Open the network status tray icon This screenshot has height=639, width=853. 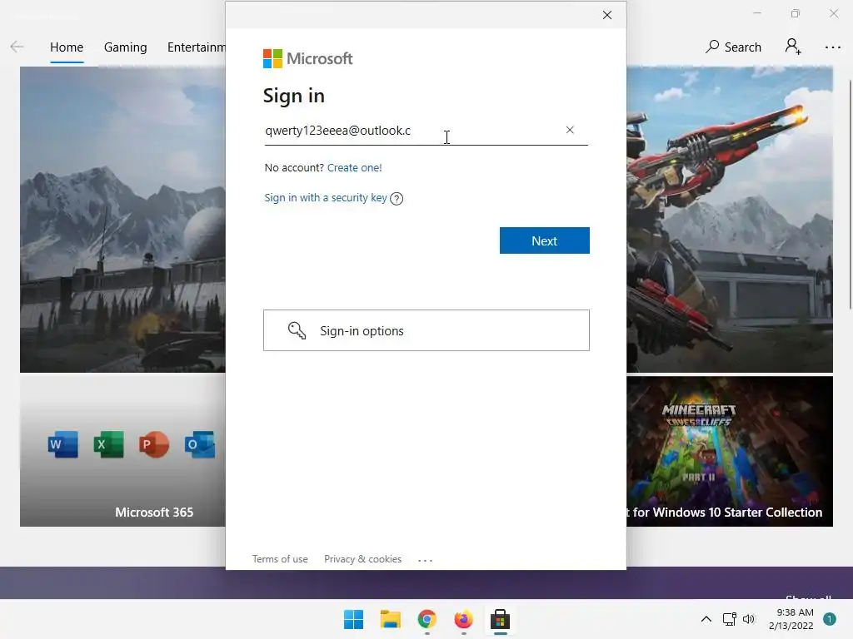pyautogui.click(x=729, y=619)
